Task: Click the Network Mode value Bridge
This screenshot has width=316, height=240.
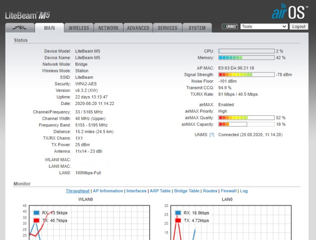Action: (x=81, y=64)
